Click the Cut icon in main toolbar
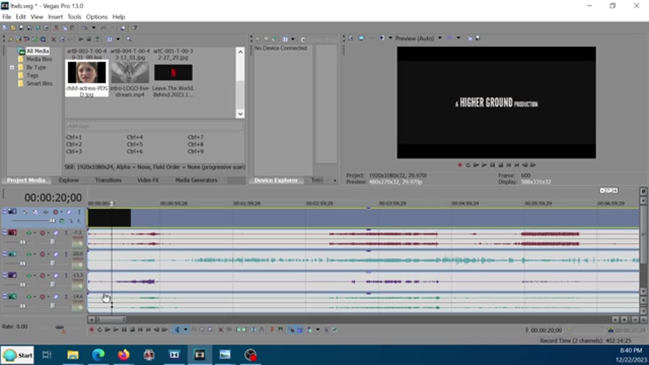Viewport: 649px width, 365px height. (x=56, y=28)
